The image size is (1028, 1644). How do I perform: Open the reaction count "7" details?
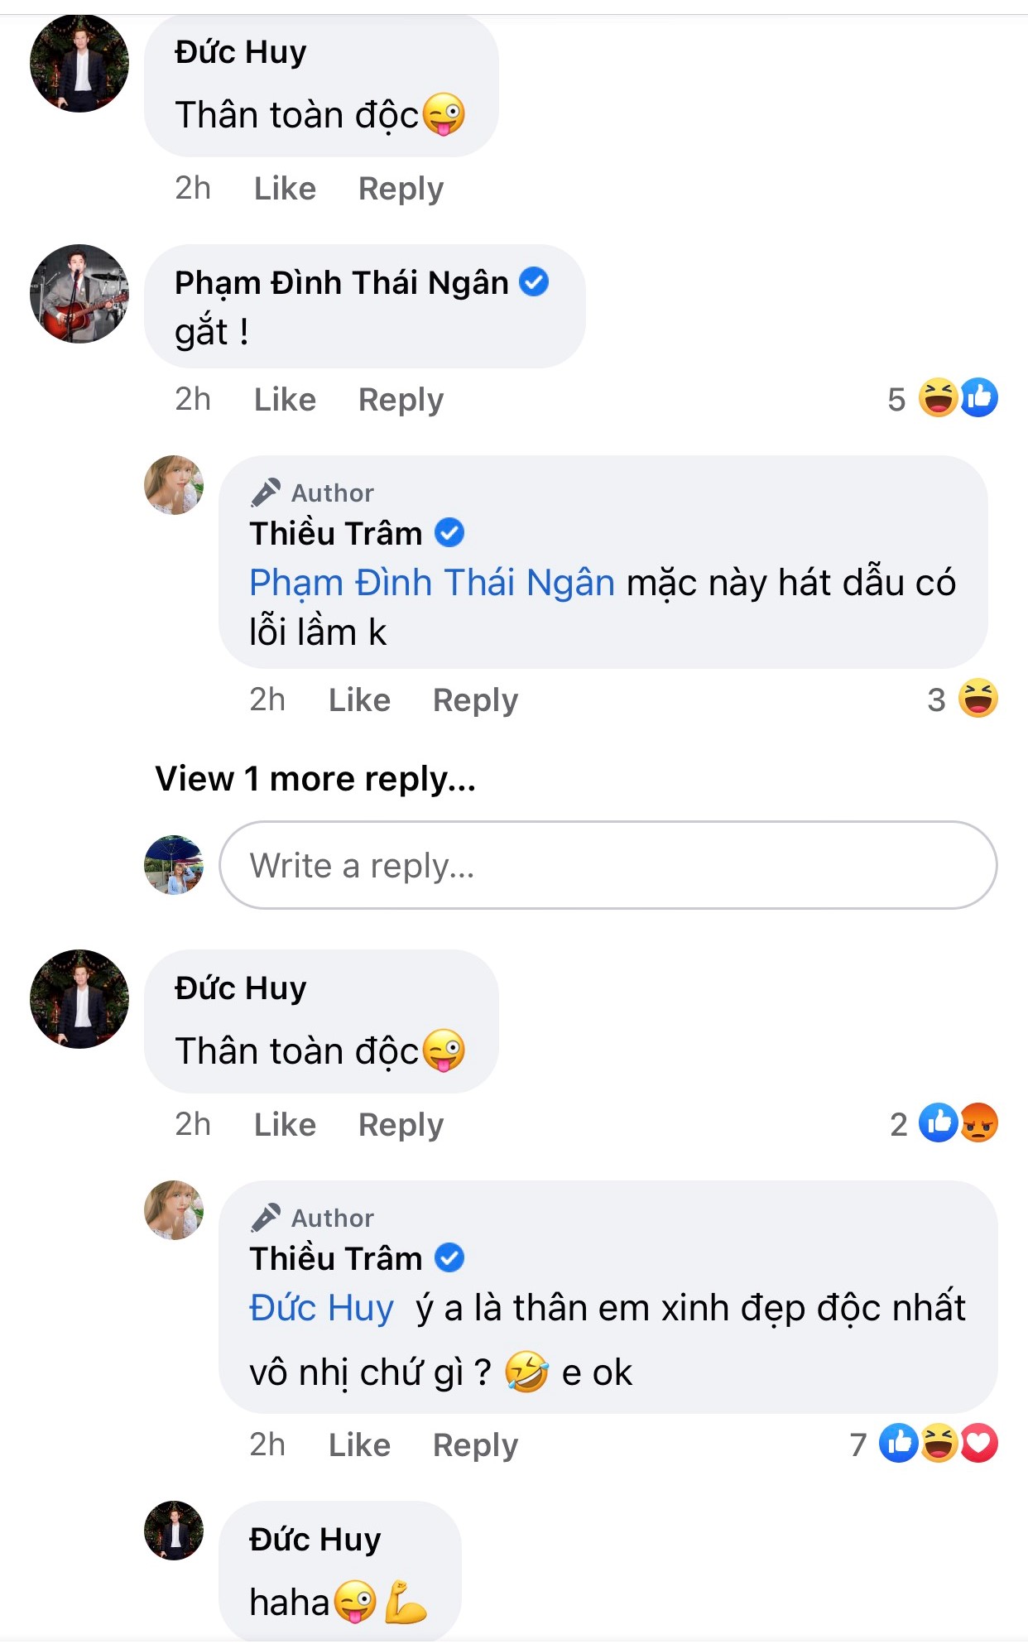point(858,1445)
